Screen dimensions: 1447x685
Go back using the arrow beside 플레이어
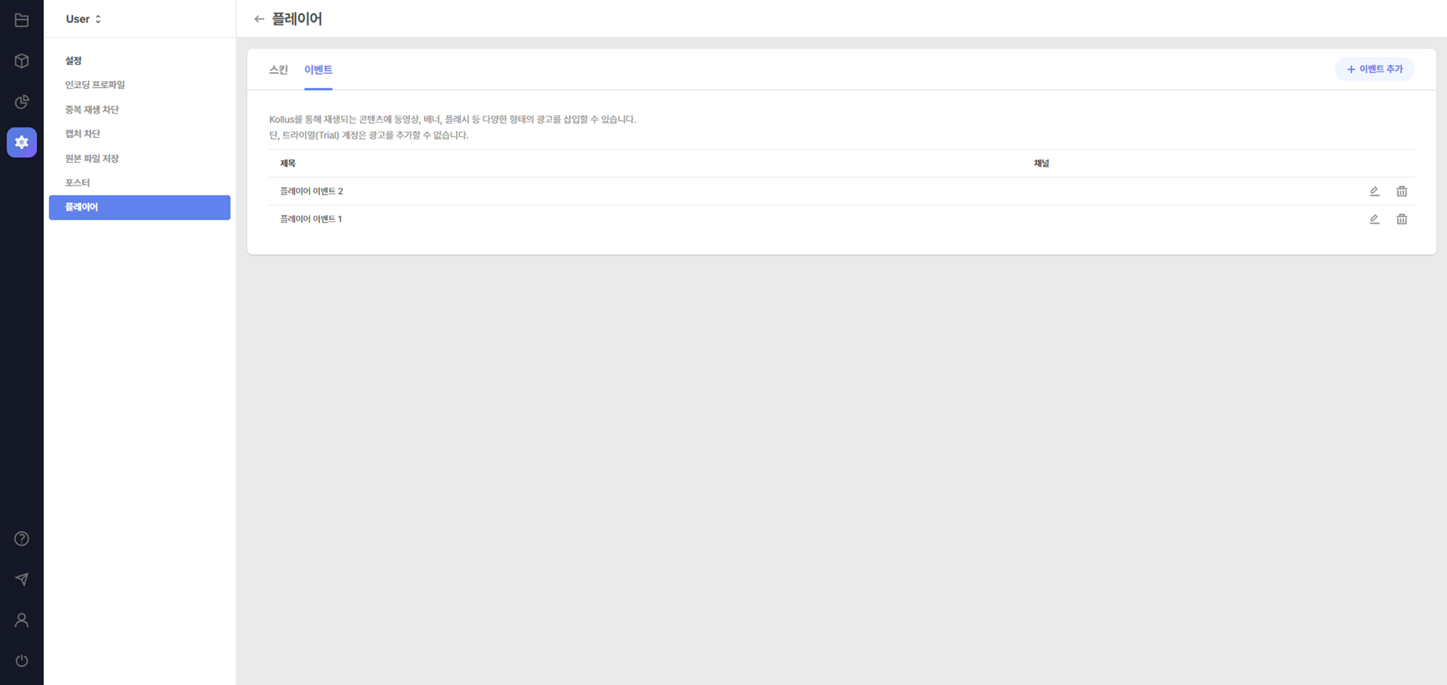coord(259,19)
